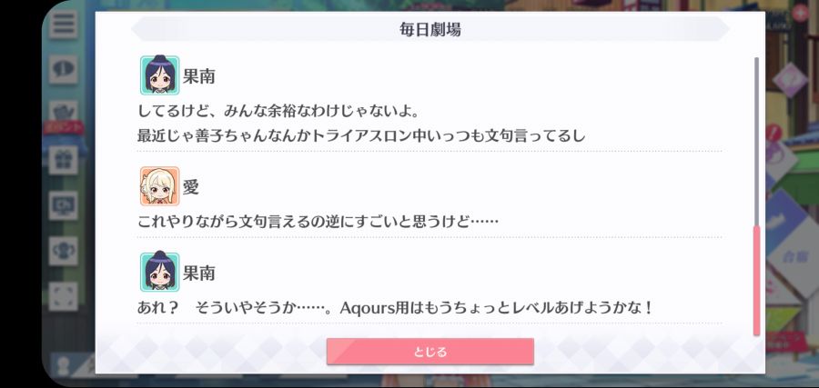Open the monitor screen icon
This screenshot has width=819, height=388.
63,205
